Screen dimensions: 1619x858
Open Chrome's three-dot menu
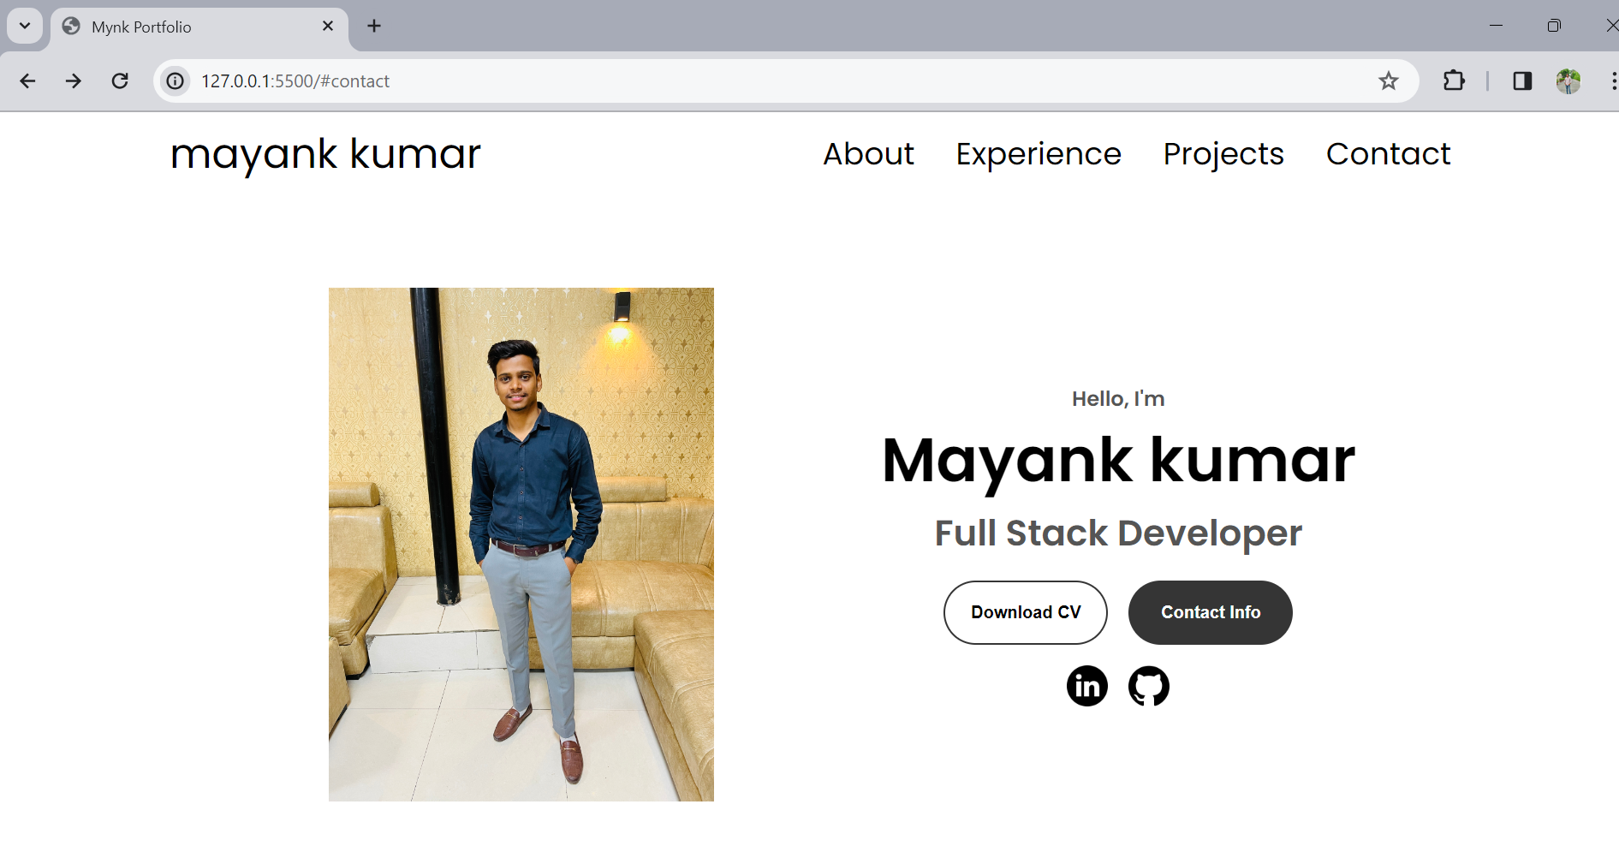(1613, 80)
